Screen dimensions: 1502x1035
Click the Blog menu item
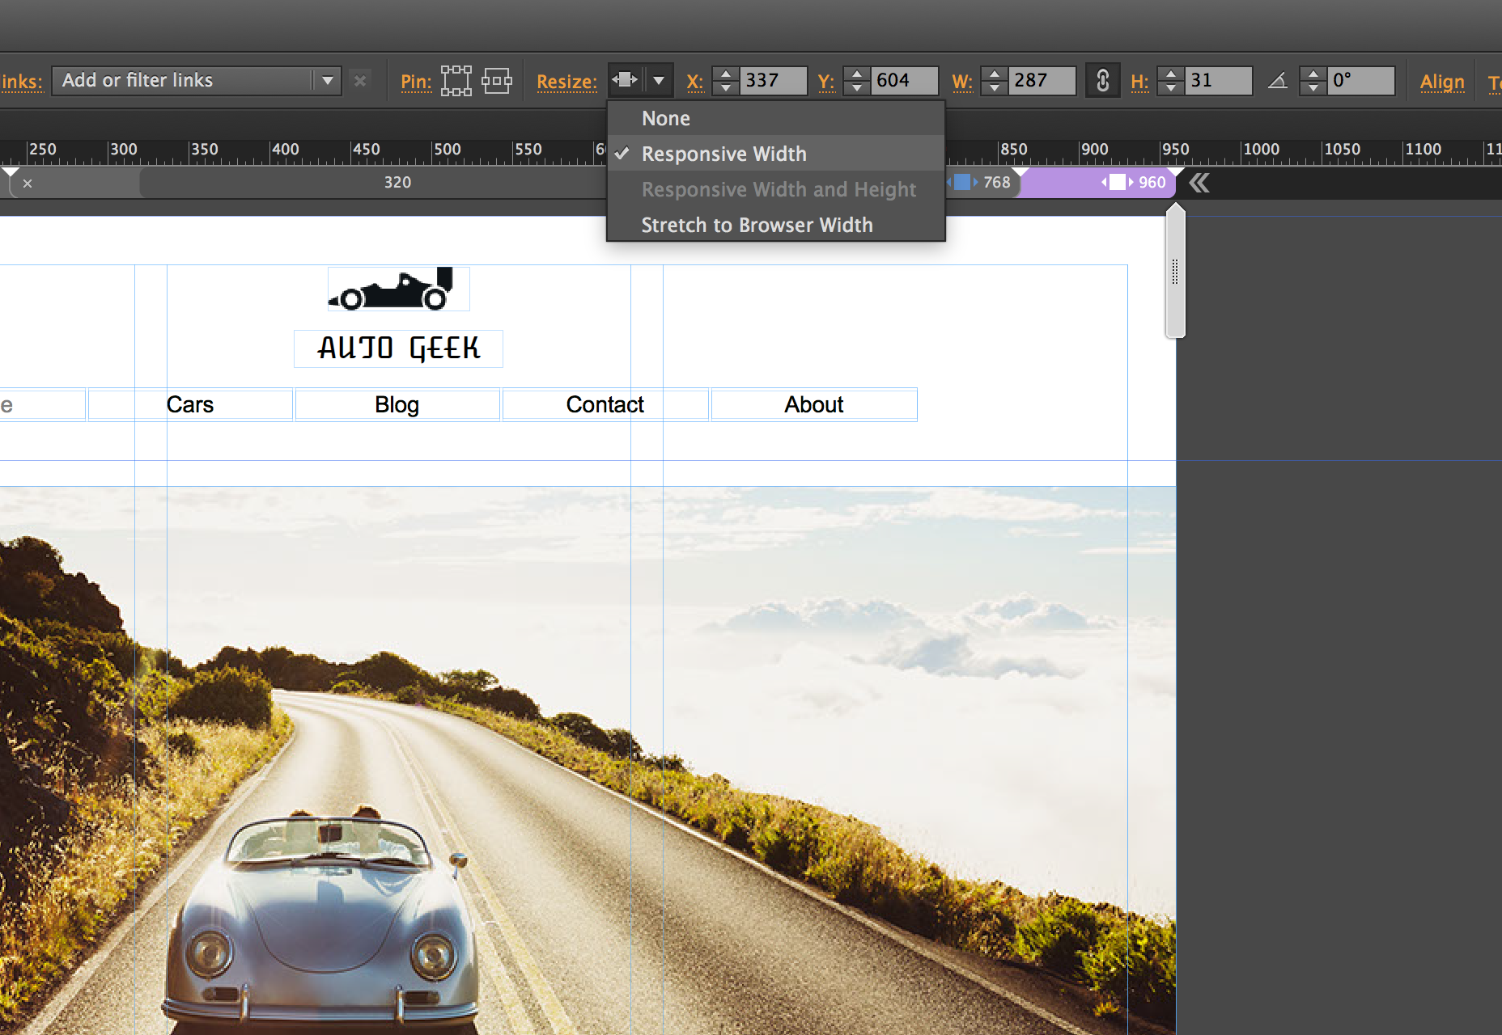coord(397,404)
